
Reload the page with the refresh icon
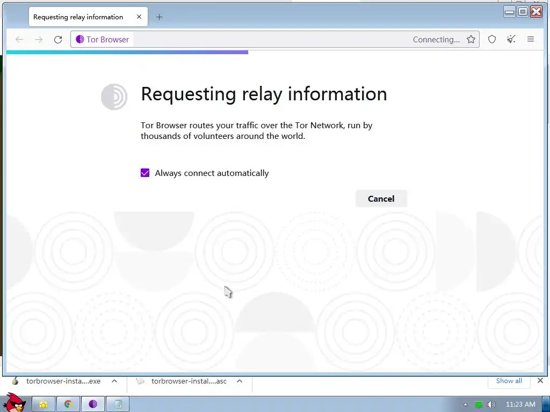tap(58, 40)
